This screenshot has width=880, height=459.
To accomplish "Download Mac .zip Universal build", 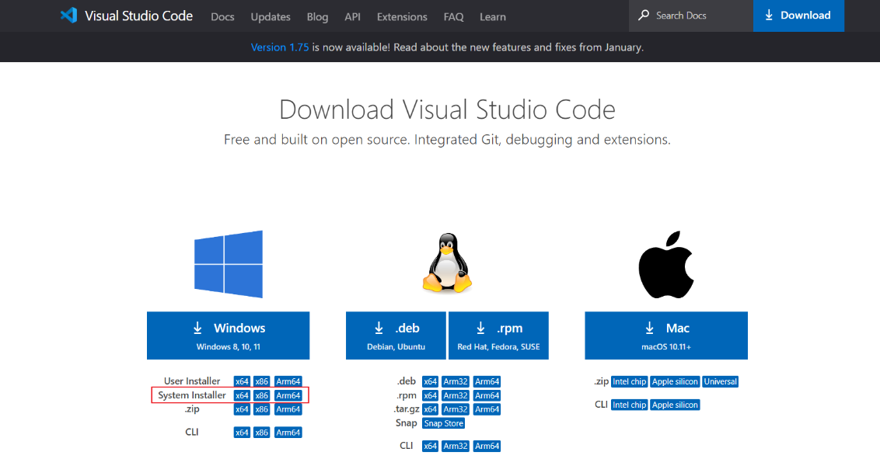I will pos(720,381).
